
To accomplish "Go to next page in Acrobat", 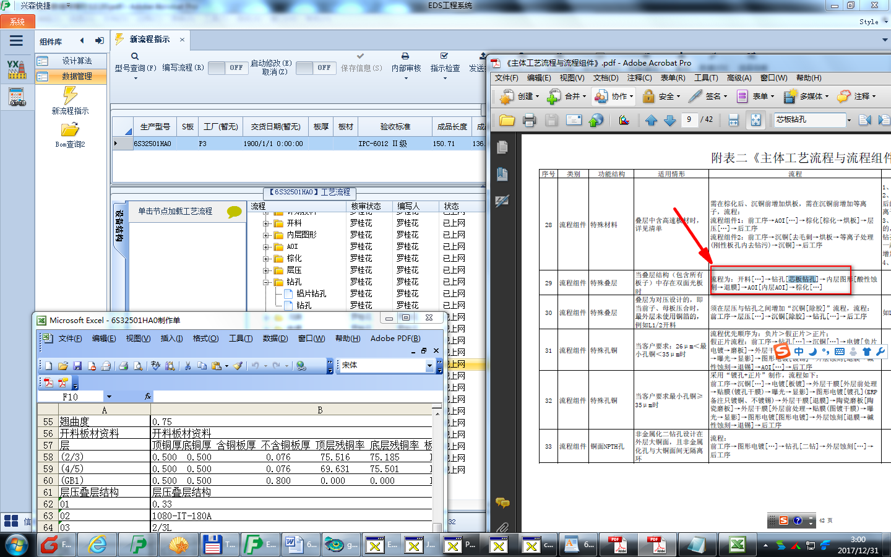I will [669, 120].
